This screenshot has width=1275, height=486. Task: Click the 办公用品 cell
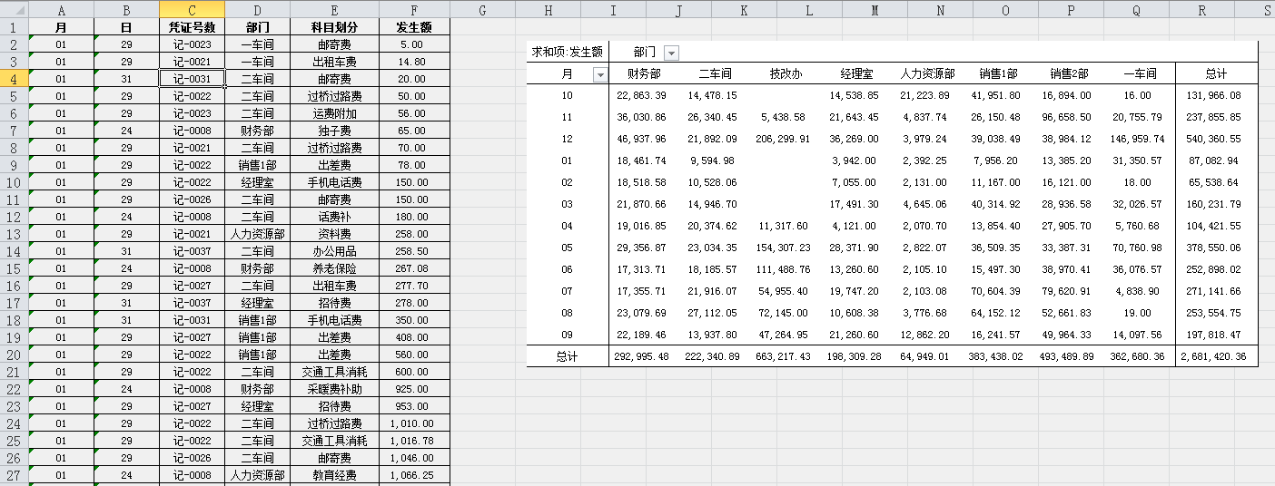pyautogui.click(x=335, y=251)
